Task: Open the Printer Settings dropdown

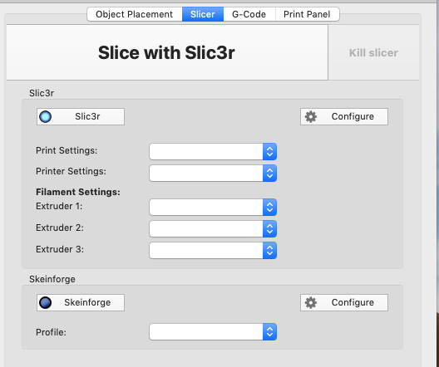Action: pyautogui.click(x=213, y=173)
